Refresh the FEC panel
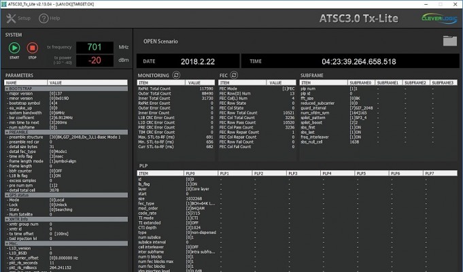The height and width of the screenshot is (272, 463). pos(234,75)
